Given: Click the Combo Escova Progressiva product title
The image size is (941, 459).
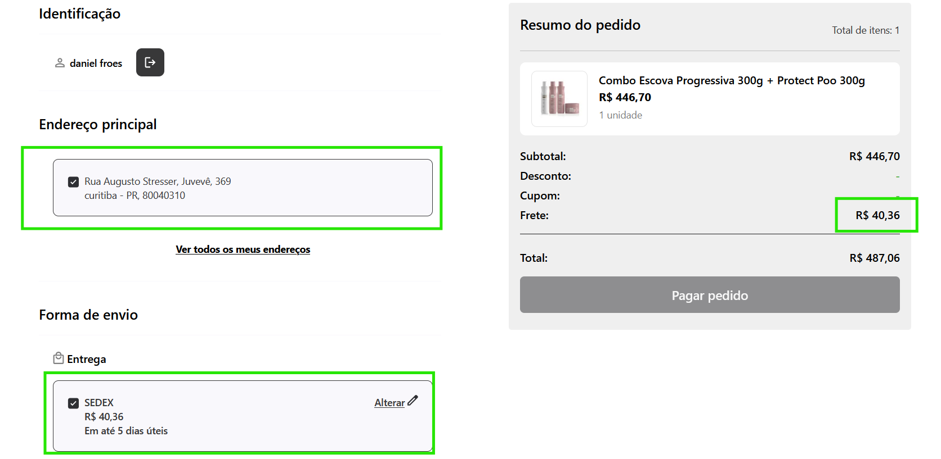Looking at the screenshot, I should pos(732,80).
